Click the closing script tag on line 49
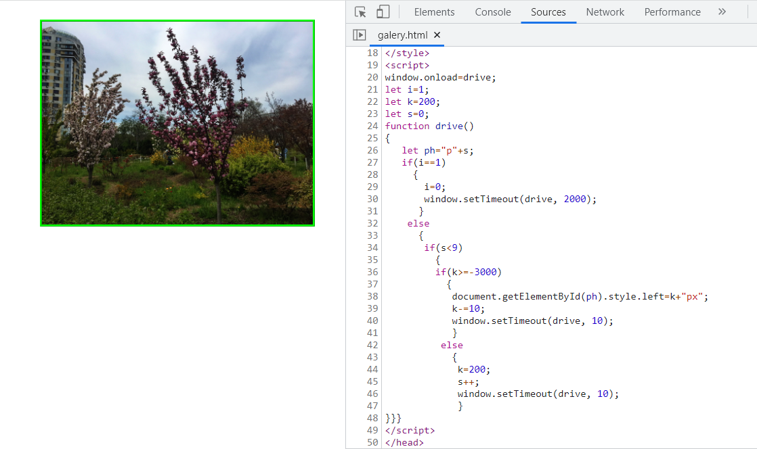757x449 pixels. point(410,431)
